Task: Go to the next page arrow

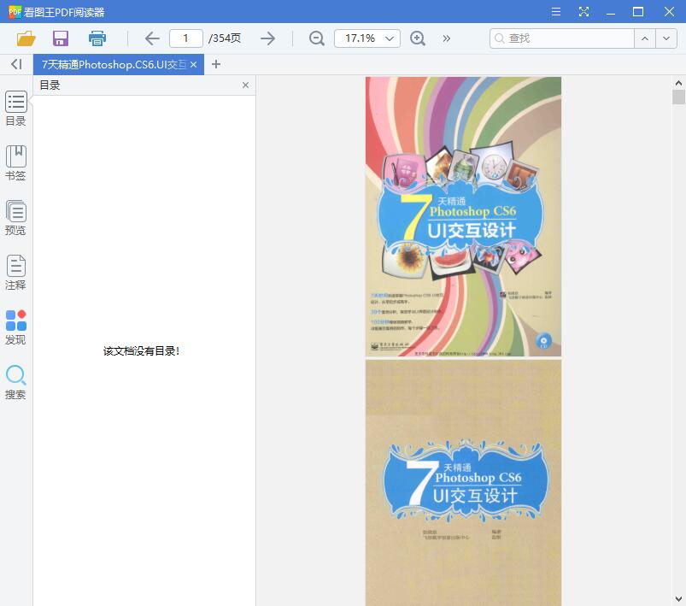Action: click(x=267, y=38)
